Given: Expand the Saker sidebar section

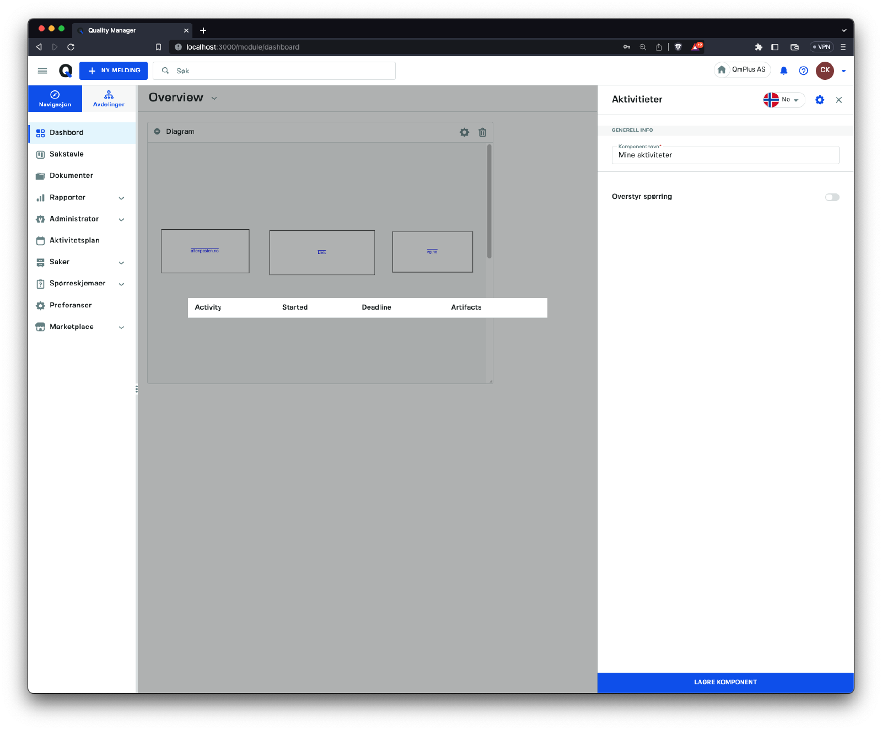Looking at the screenshot, I should (121, 262).
